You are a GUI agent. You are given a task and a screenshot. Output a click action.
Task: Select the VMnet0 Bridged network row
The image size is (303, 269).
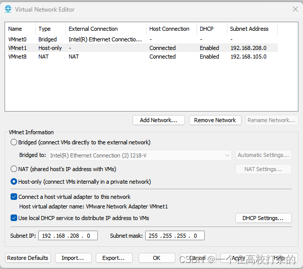[x=143, y=39]
